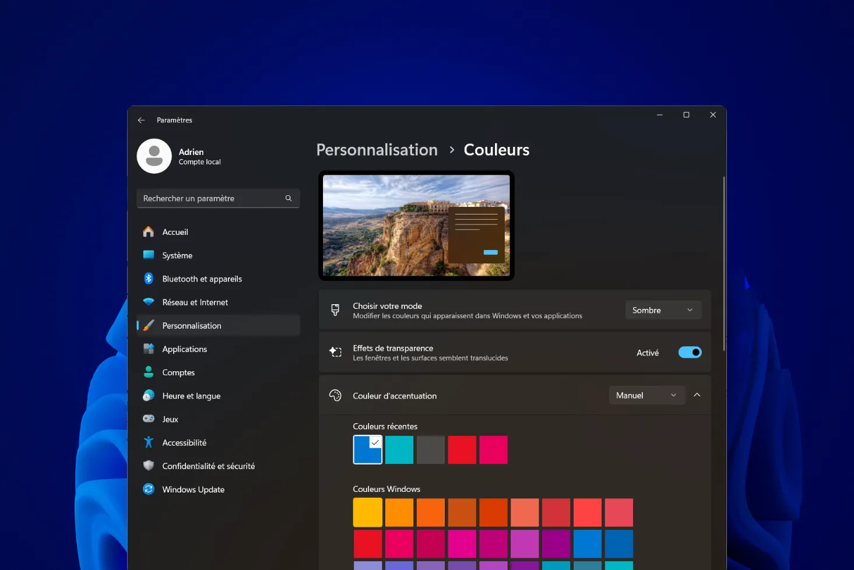Open Applications settings
Image resolution: width=854 pixels, height=570 pixels.
[x=218, y=349]
